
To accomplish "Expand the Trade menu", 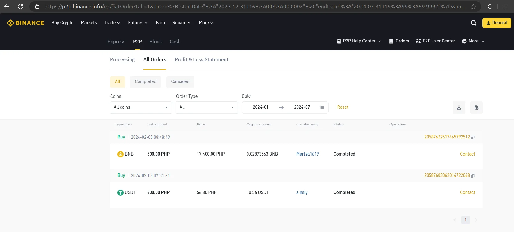I will point(112,23).
